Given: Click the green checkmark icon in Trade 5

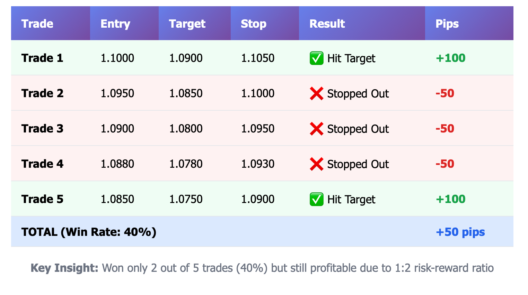Looking at the screenshot, I should click(317, 200).
